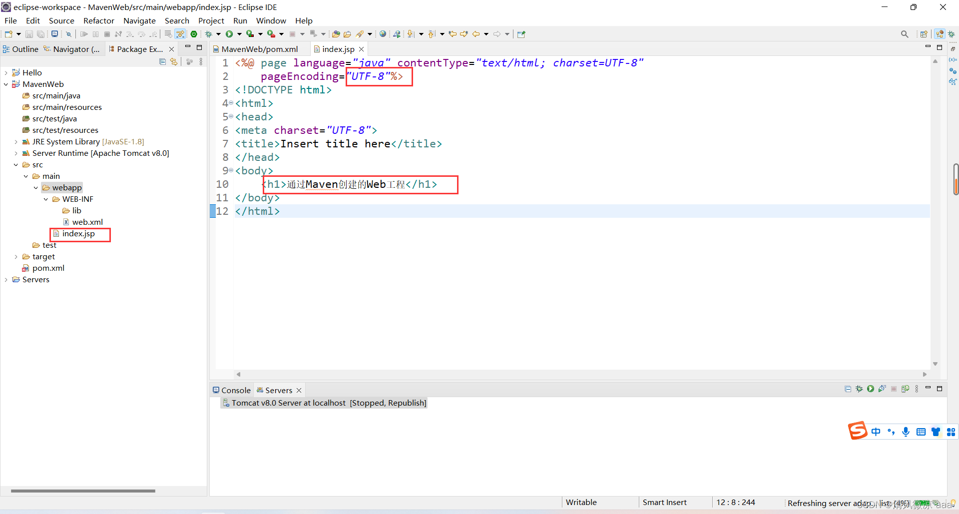Click the Open Web Browser globe icon

[x=383, y=34]
